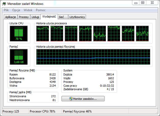Select the Wydajność tab
This screenshot has height=116, width=160.
(49, 16)
